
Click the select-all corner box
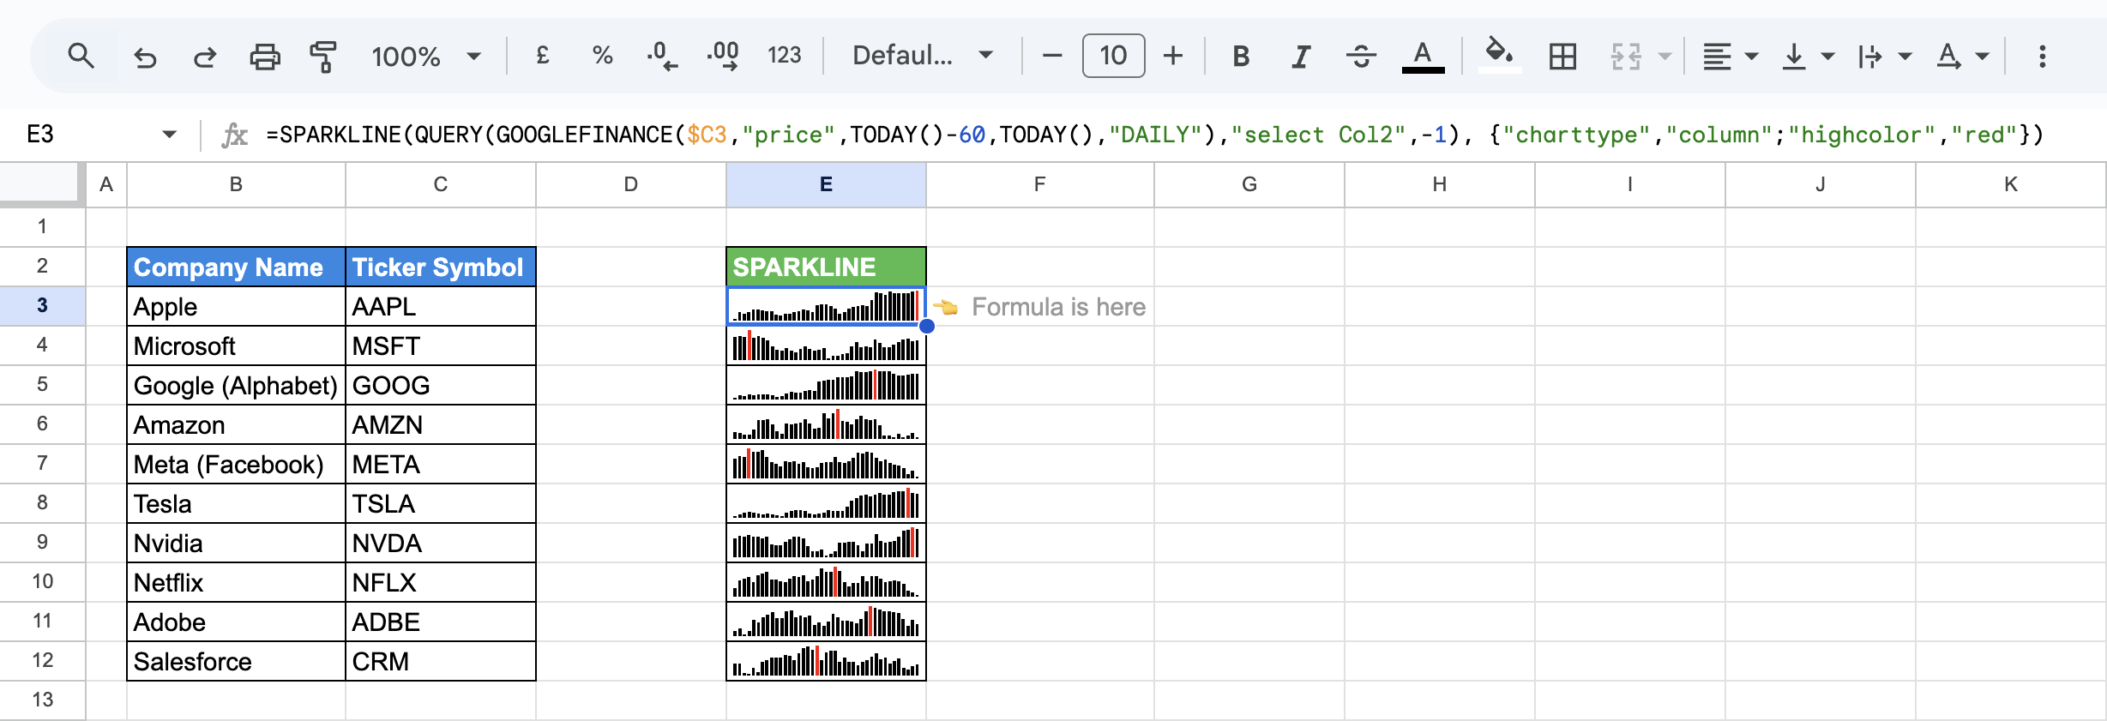(42, 184)
